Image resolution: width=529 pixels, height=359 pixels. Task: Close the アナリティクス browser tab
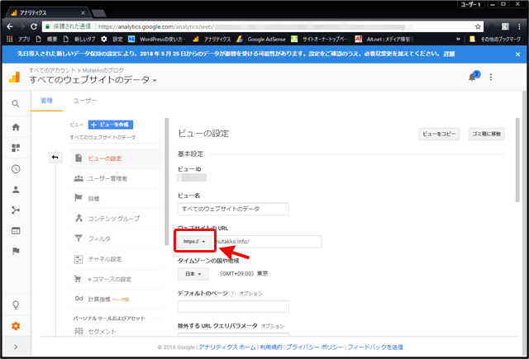pyautogui.click(x=83, y=13)
